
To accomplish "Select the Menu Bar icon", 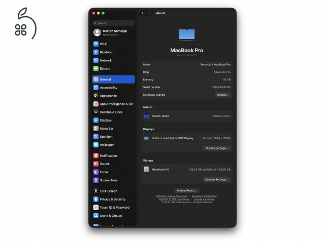I will (x=96, y=128).
